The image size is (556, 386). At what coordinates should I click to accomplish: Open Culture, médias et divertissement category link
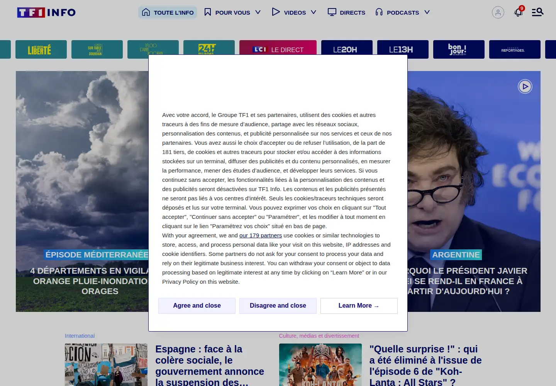(x=319, y=336)
